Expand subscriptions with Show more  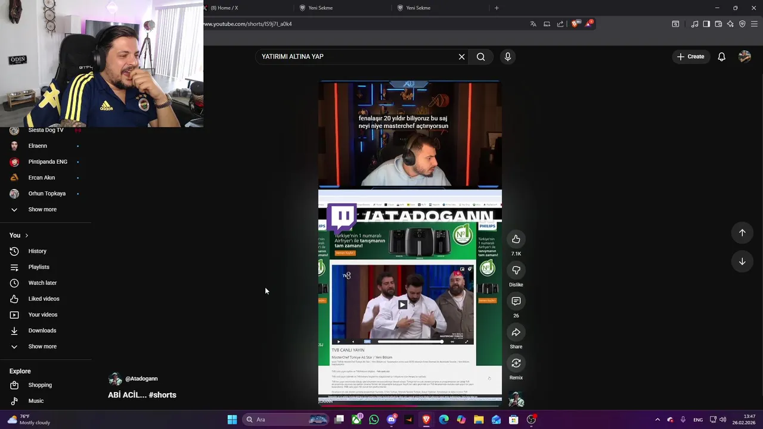[x=45, y=210]
